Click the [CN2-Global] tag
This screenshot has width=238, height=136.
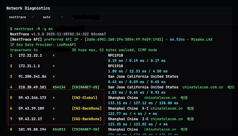point(85,98)
